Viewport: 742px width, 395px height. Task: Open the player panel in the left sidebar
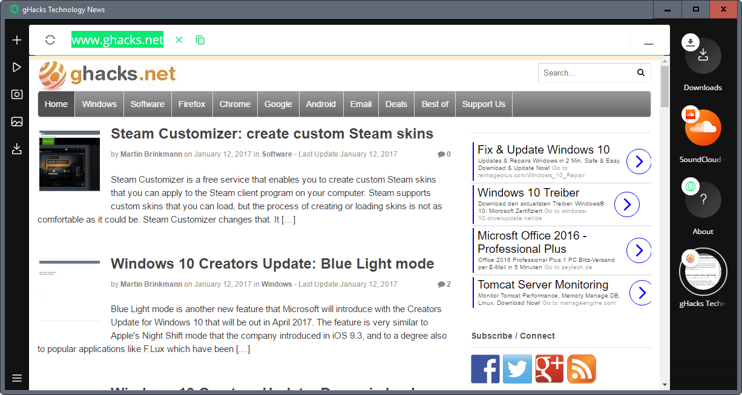tap(17, 67)
